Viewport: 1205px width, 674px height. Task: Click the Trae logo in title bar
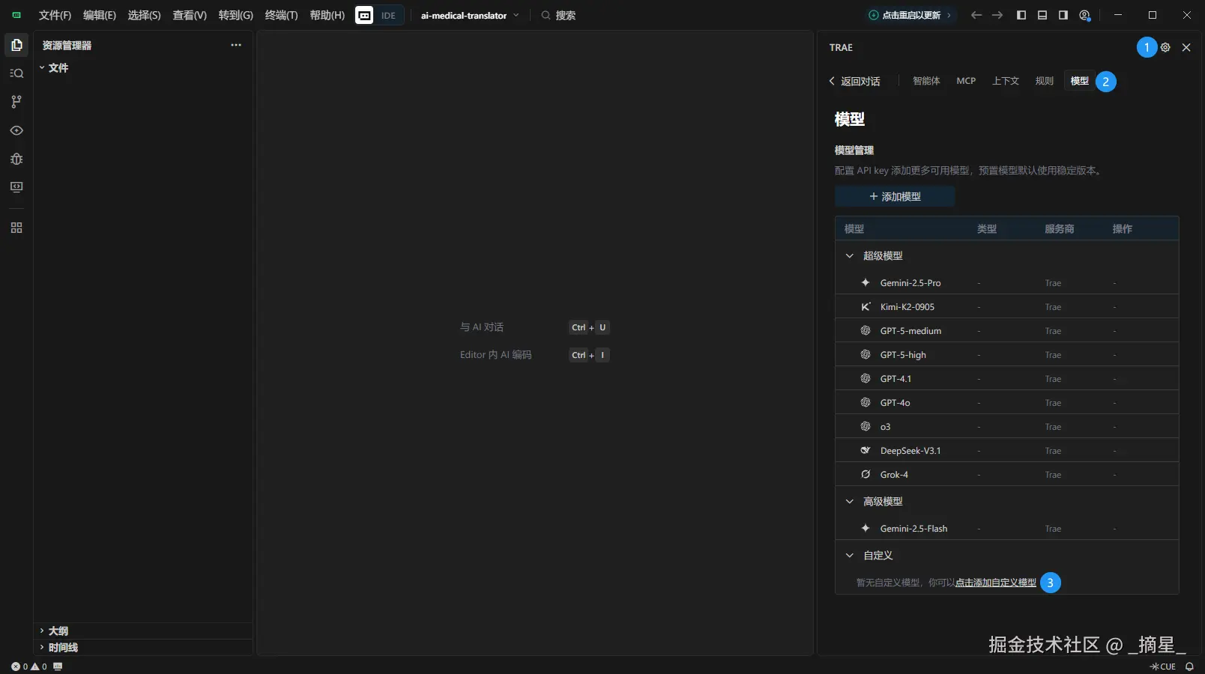tap(16, 15)
